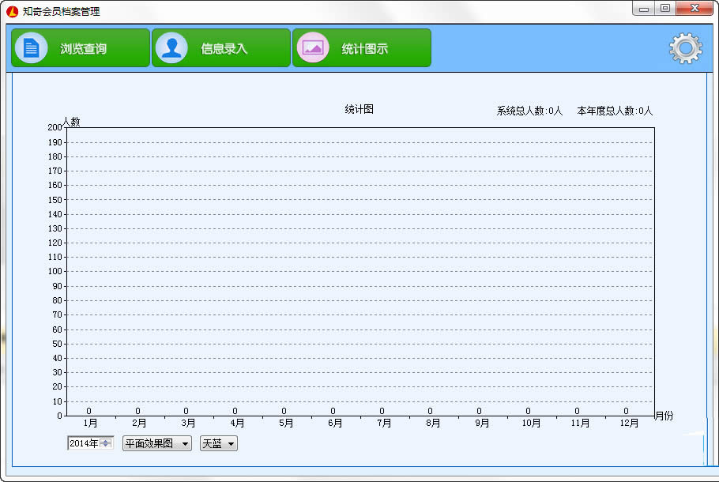The width and height of the screenshot is (719, 482).
Task: Click the 本年度总人数:0人 label
Action: pos(615,111)
